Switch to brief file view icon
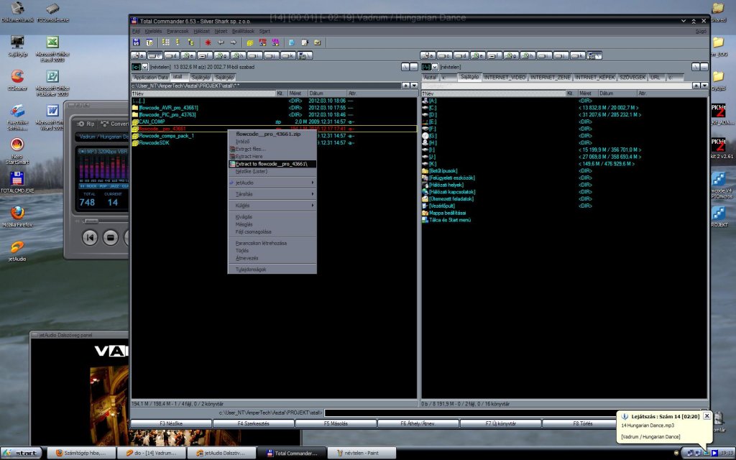Viewport: 736px width, 460px height. pyautogui.click(x=166, y=42)
